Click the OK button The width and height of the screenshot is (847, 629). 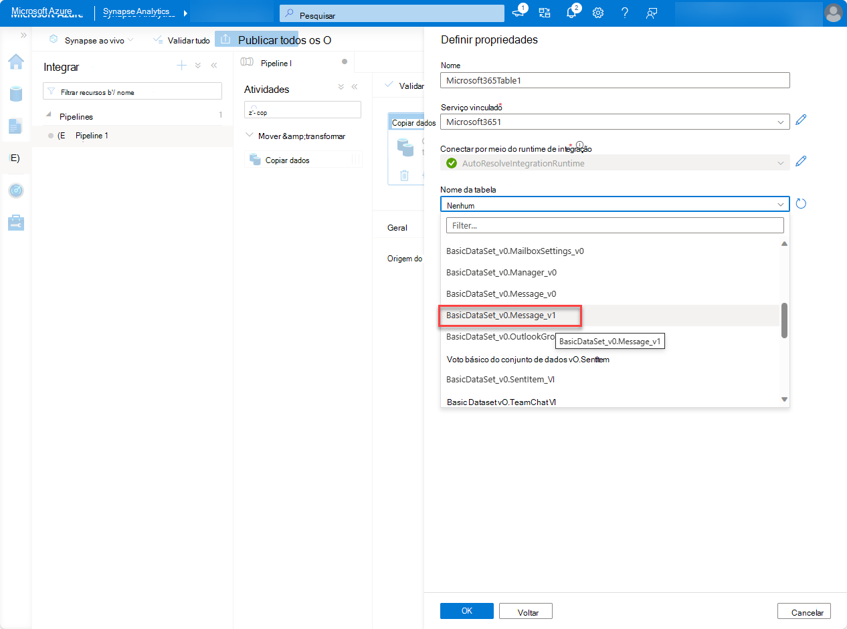(466, 611)
